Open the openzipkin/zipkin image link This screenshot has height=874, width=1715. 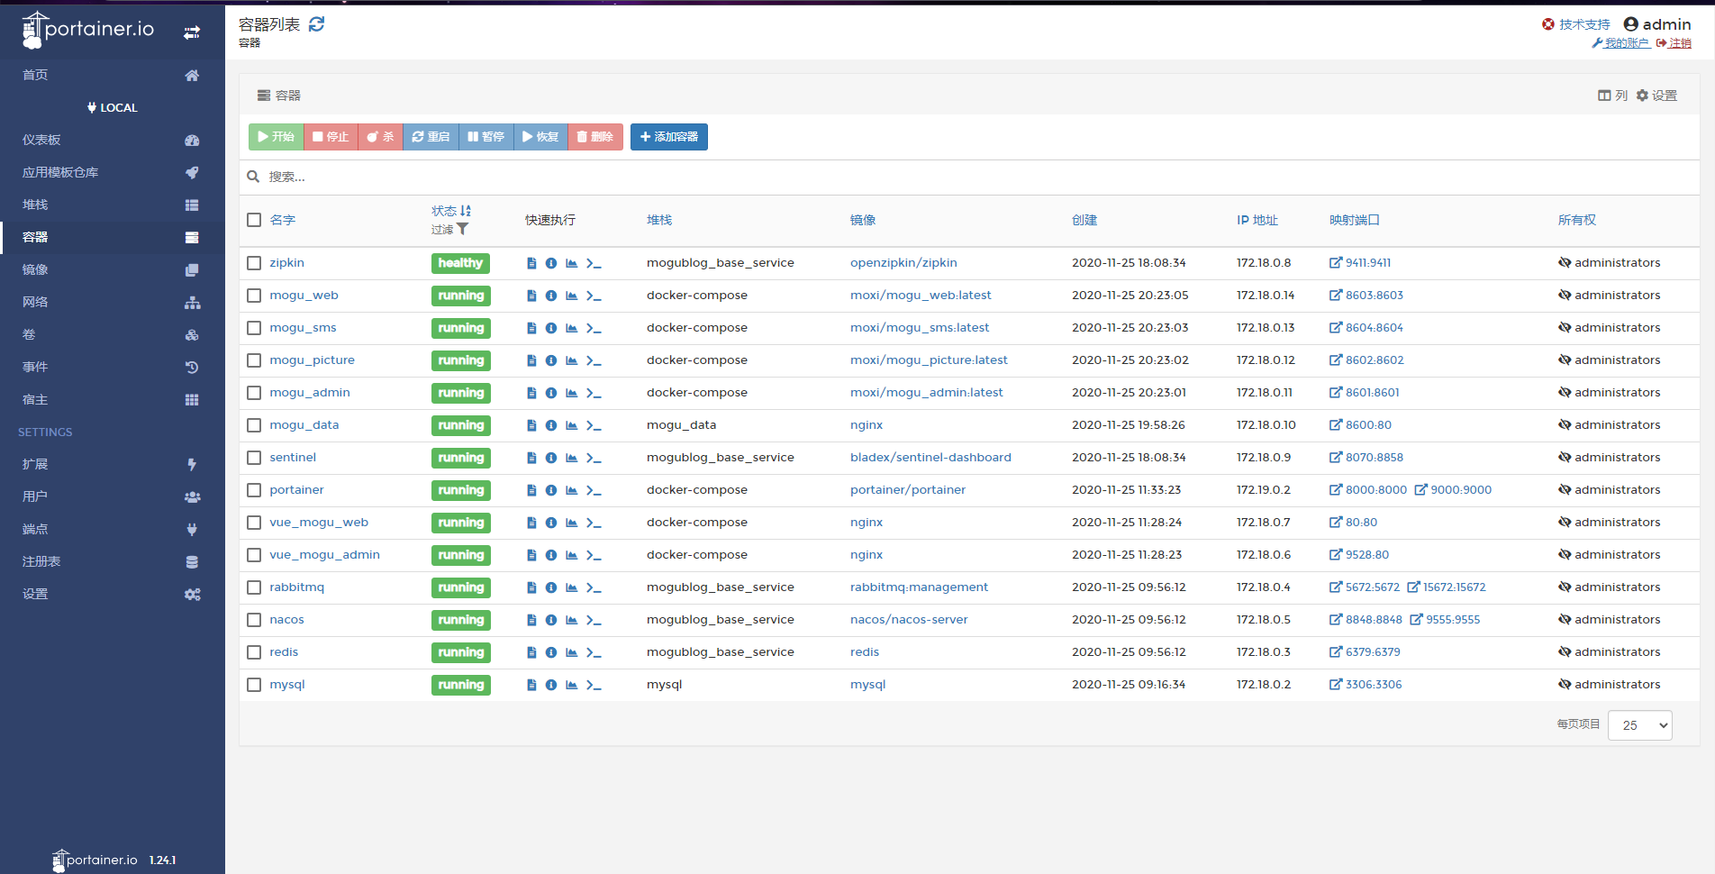pos(903,263)
